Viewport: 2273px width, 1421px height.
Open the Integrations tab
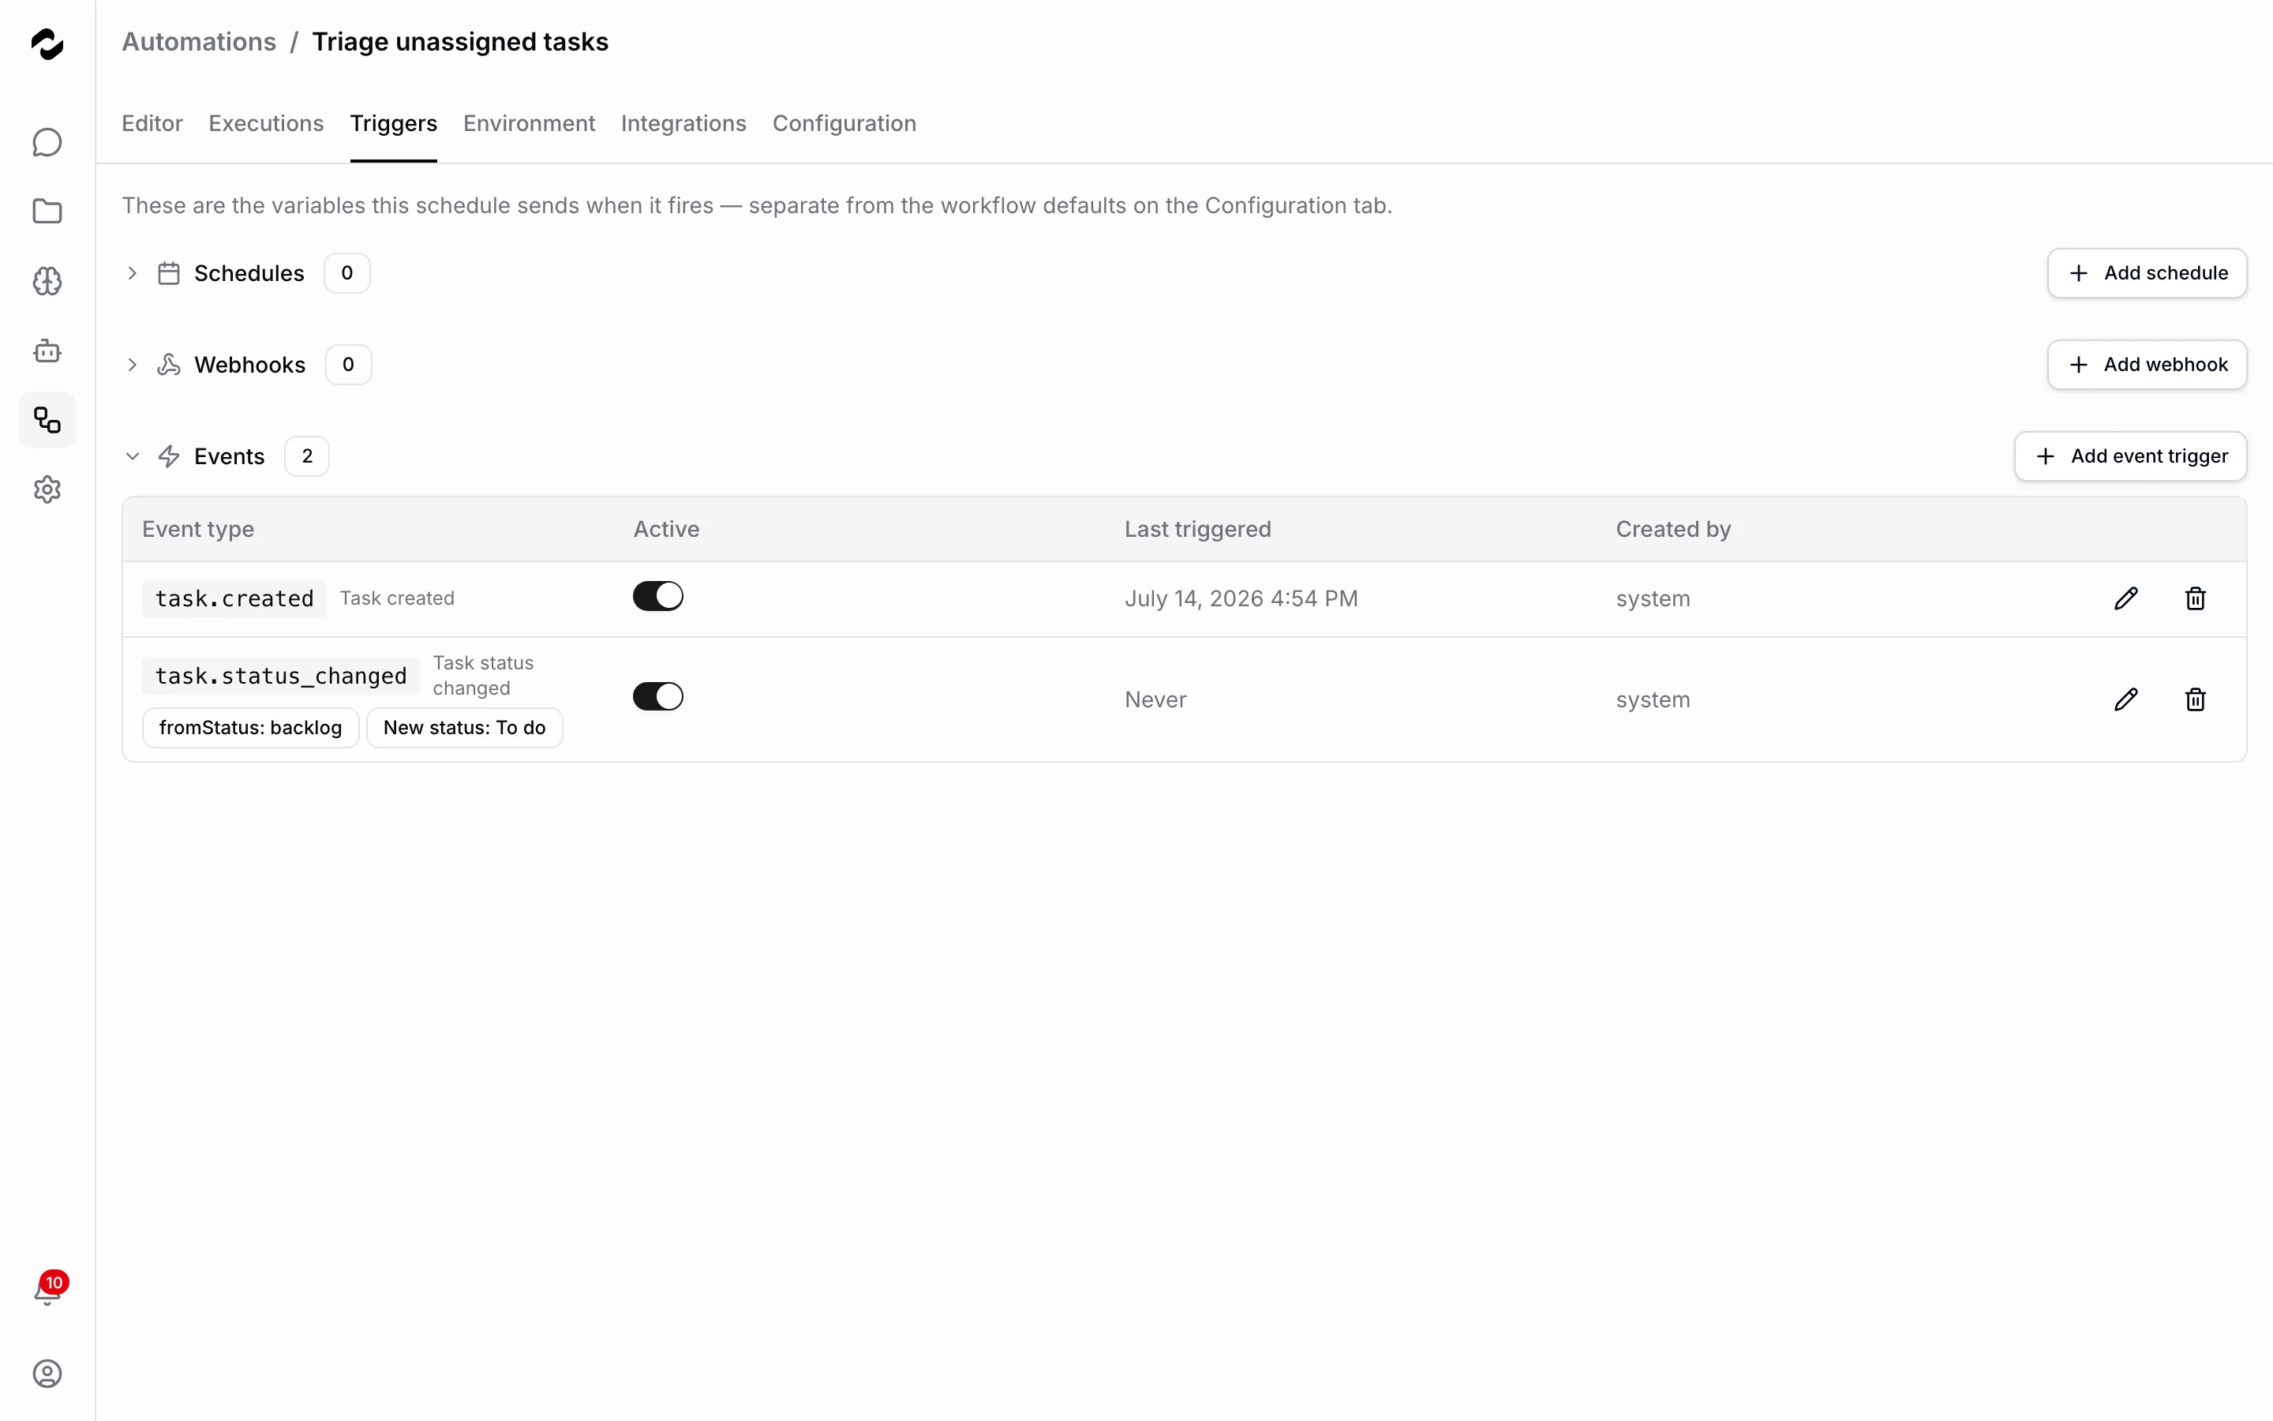(x=683, y=123)
